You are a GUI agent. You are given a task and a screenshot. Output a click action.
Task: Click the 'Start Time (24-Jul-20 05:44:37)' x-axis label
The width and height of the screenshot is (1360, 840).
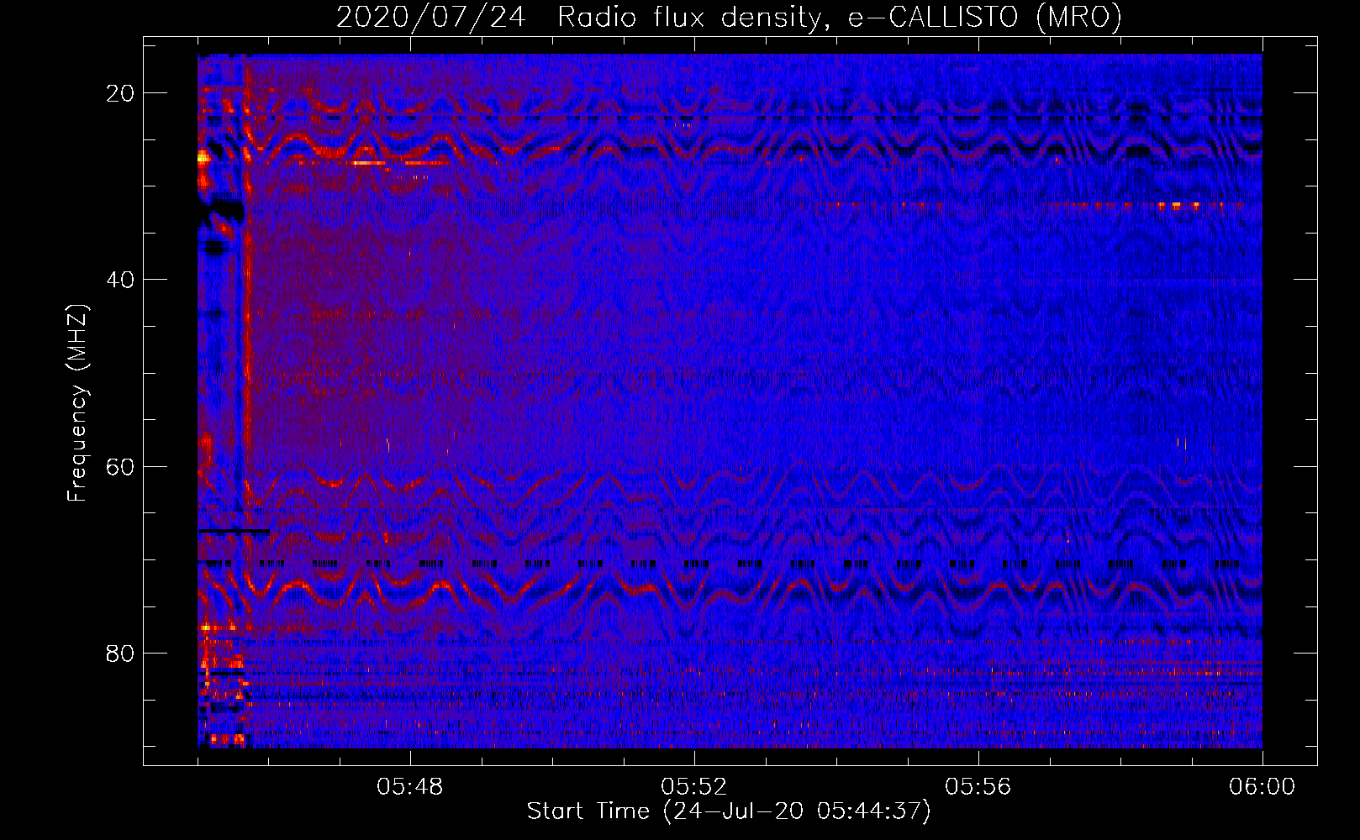click(x=729, y=811)
